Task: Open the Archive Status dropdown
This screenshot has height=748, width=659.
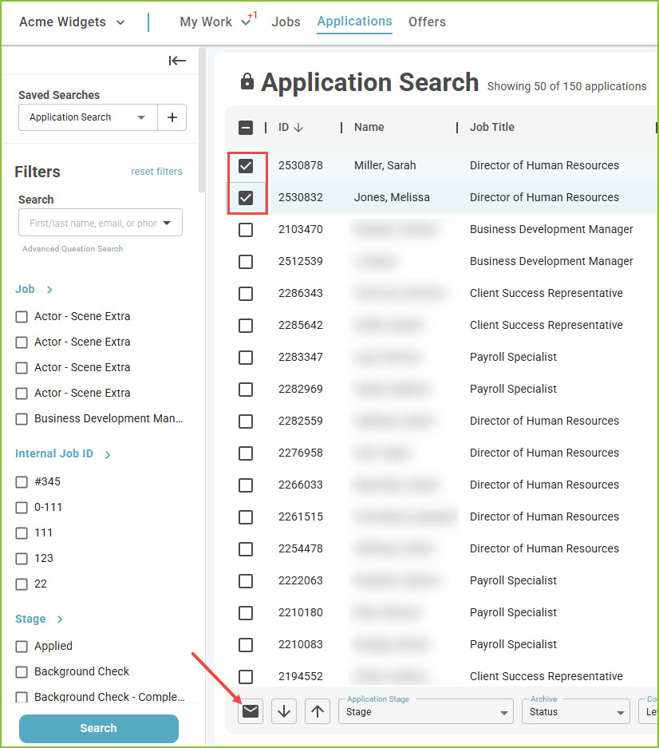Action: click(x=575, y=712)
